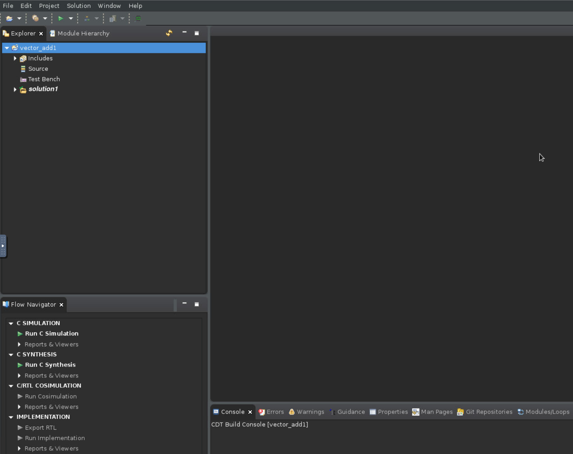Switch to the Errors tab
Image resolution: width=573 pixels, height=454 pixels.
(x=271, y=412)
